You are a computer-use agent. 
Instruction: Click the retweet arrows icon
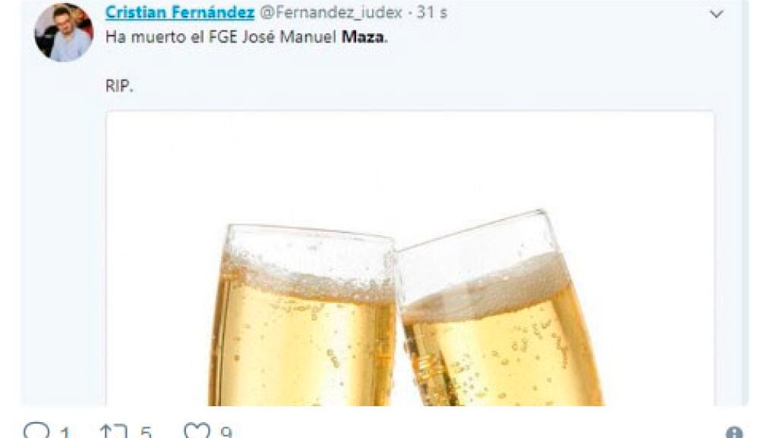tap(113, 430)
